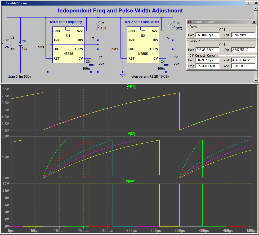This screenshot has height=235, width=259.
Task: Select the V(out2) trace label
Action: (x=131, y=181)
